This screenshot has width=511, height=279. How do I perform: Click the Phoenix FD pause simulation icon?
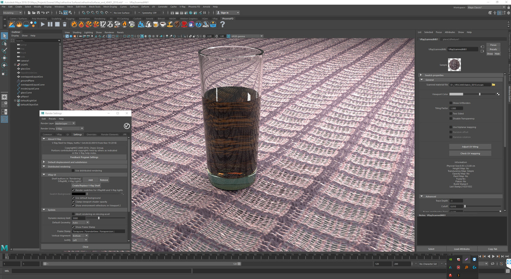click(x=50, y=24)
